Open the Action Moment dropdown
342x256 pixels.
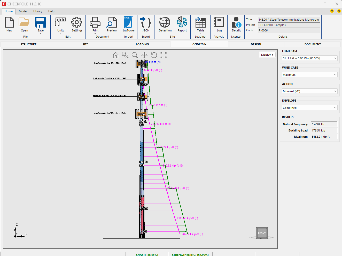click(310, 91)
